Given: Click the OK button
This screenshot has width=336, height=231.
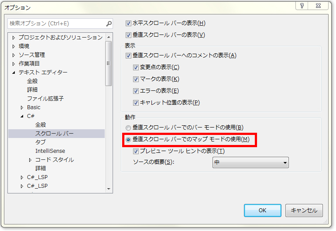Looking at the screenshot, I should click(x=262, y=210).
